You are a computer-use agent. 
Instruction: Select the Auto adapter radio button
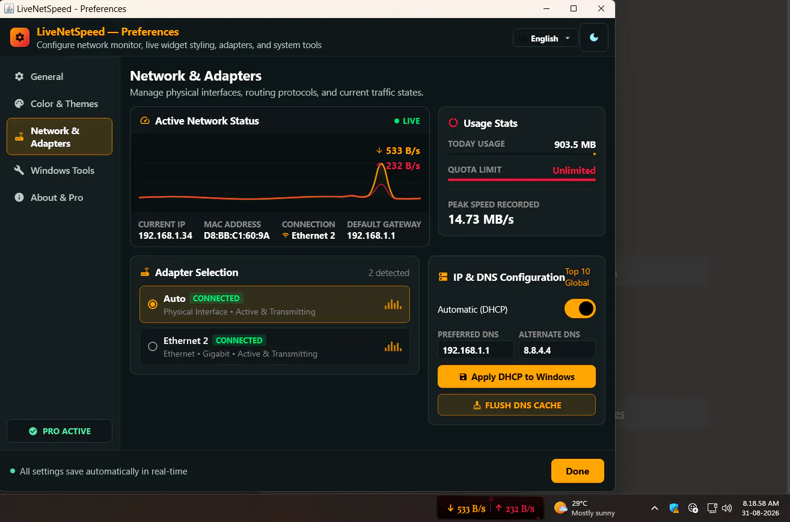point(153,304)
